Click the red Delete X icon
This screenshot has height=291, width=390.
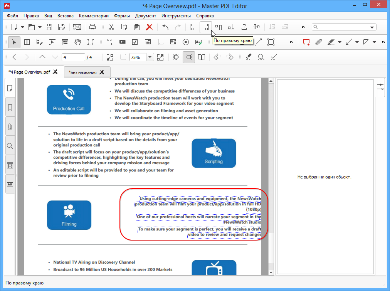pos(149,27)
